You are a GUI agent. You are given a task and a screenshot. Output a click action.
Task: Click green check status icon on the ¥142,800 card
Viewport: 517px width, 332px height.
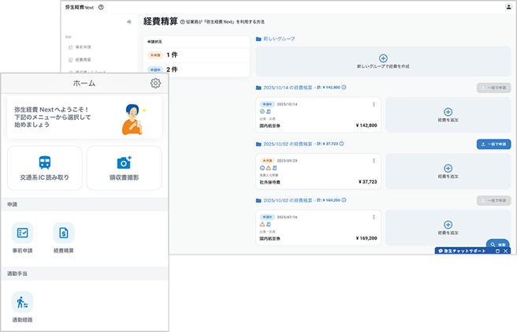(262, 111)
